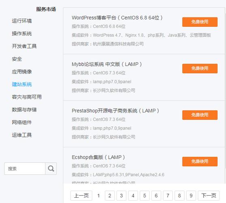The width and height of the screenshot is (226, 203).
Task: Jump to page 8
Action: [x=179, y=196]
